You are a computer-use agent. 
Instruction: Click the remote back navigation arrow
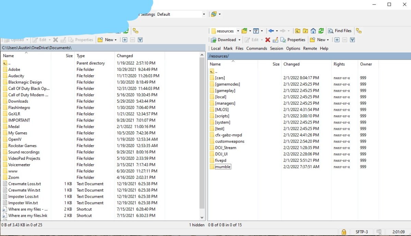[x=271, y=31]
